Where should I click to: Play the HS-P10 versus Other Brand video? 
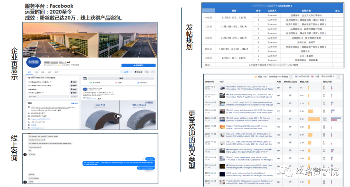tap(118, 116)
